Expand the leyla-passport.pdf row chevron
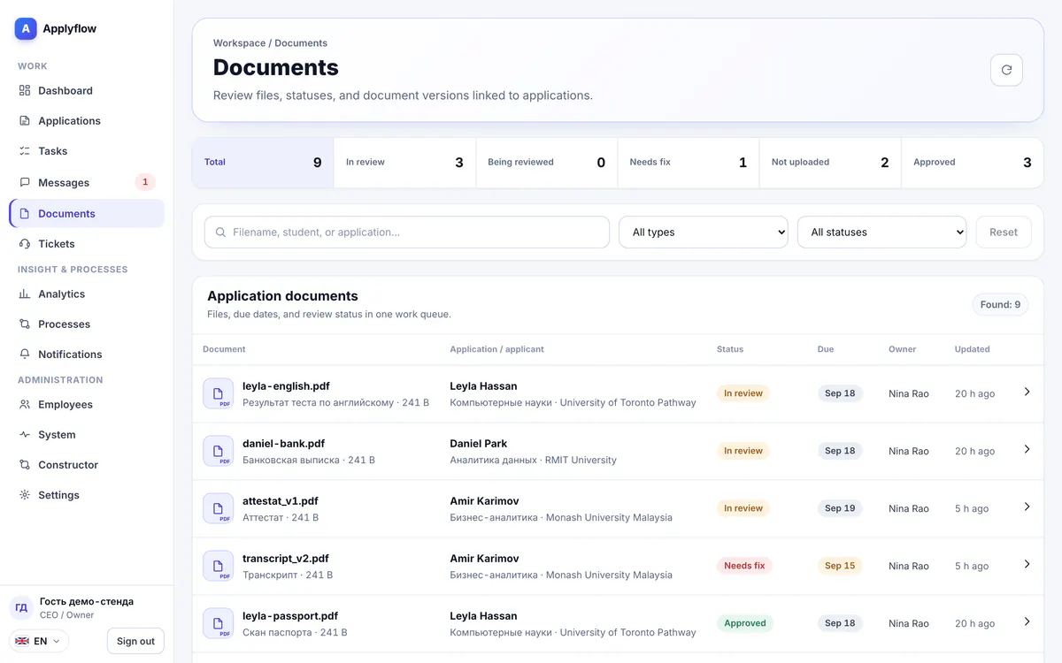The width and height of the screenshot is (1062, 663). click(1027, 621)
